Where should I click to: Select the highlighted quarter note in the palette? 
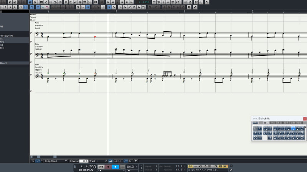(294, 129)
